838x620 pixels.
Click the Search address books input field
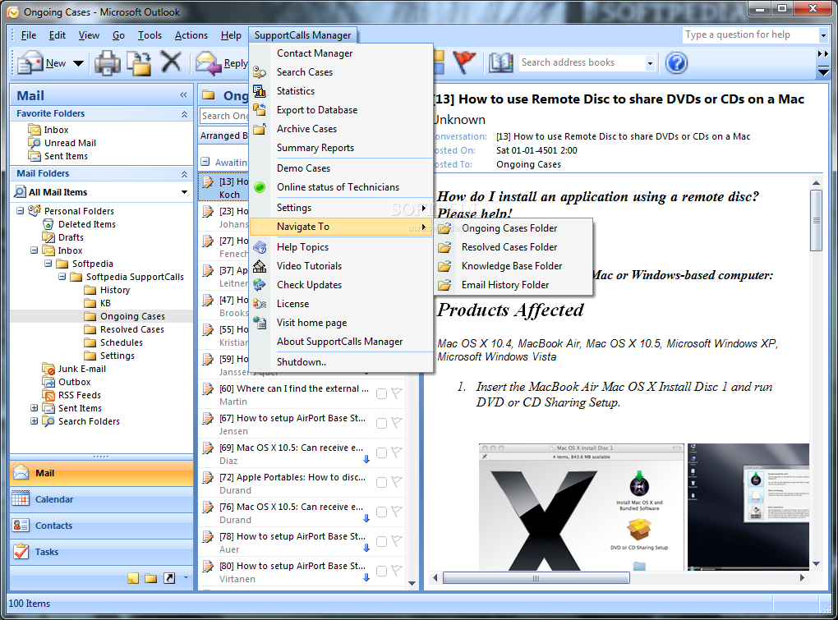tap(582, 63)
